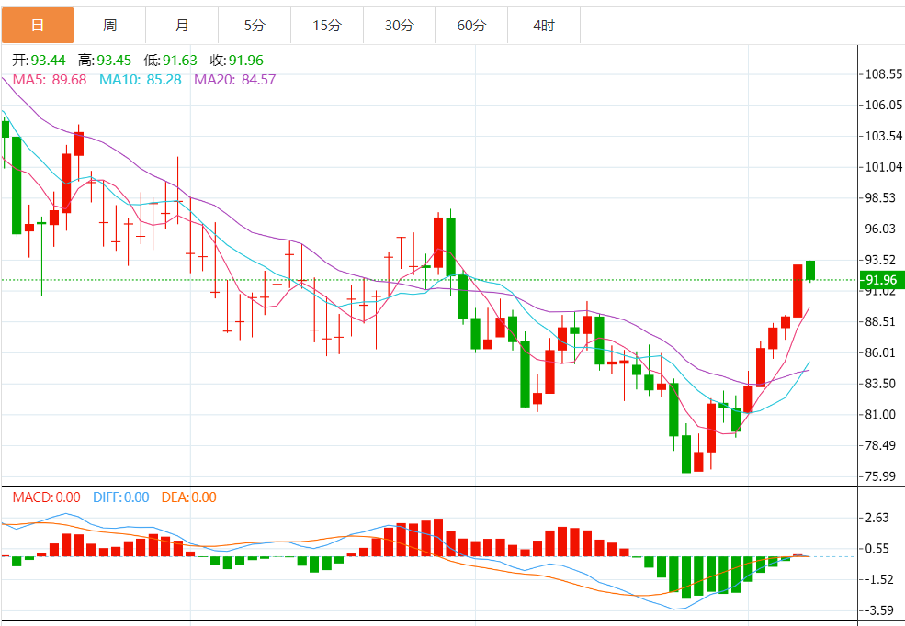Click the 78.49 price axis label
This screenshot has width=905, height=626.
(880, 445)
